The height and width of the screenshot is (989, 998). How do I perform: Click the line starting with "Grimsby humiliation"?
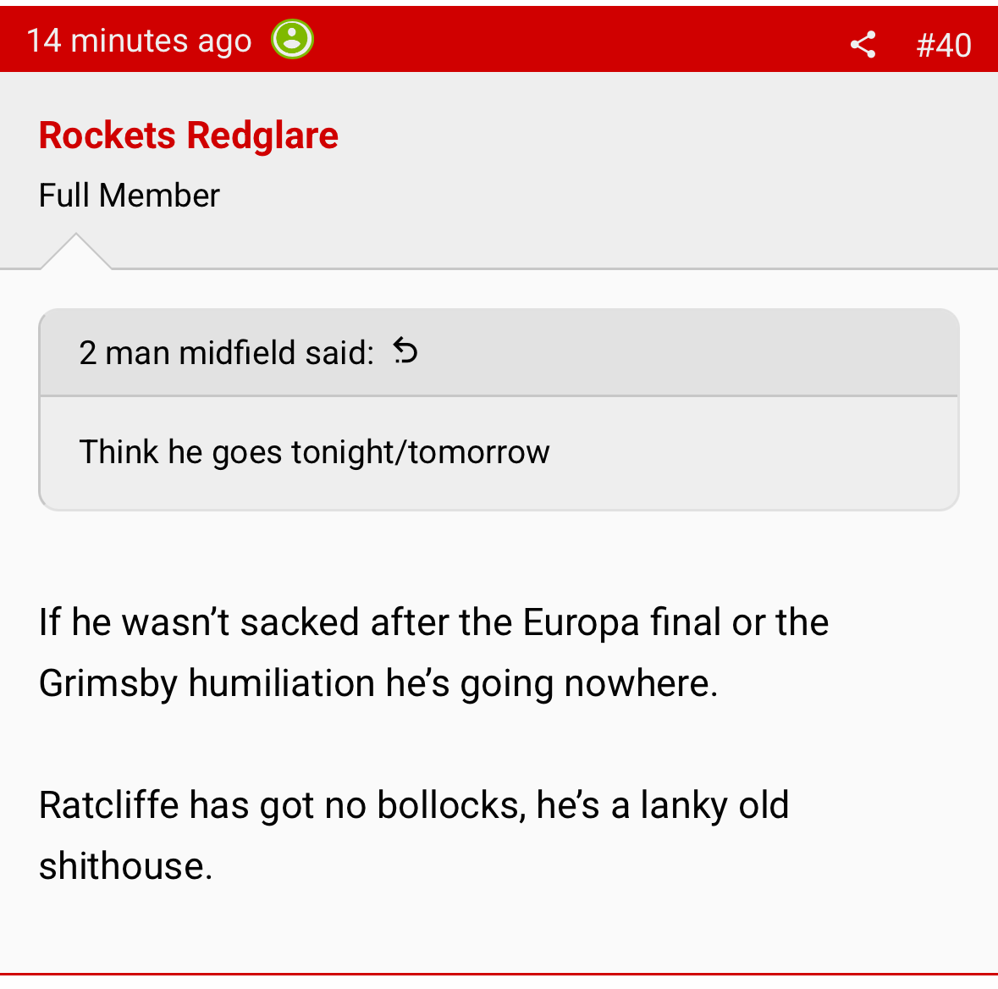(x=378, y=683)
